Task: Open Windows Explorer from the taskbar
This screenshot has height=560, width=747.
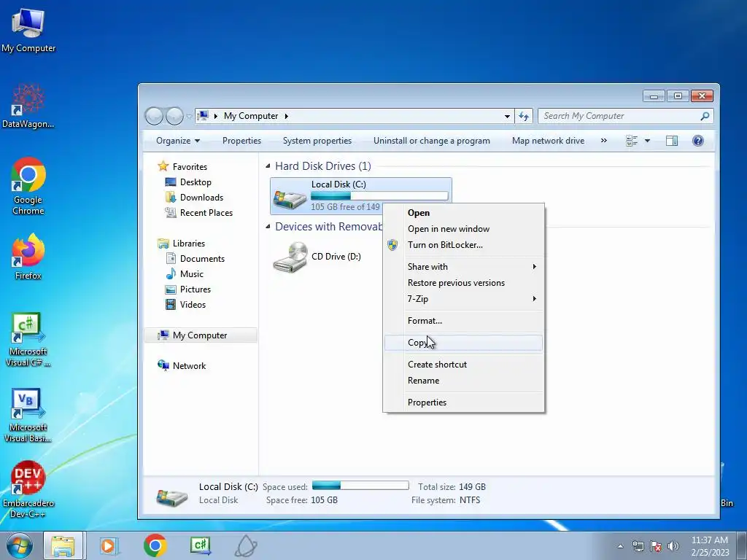Action: 64,545
